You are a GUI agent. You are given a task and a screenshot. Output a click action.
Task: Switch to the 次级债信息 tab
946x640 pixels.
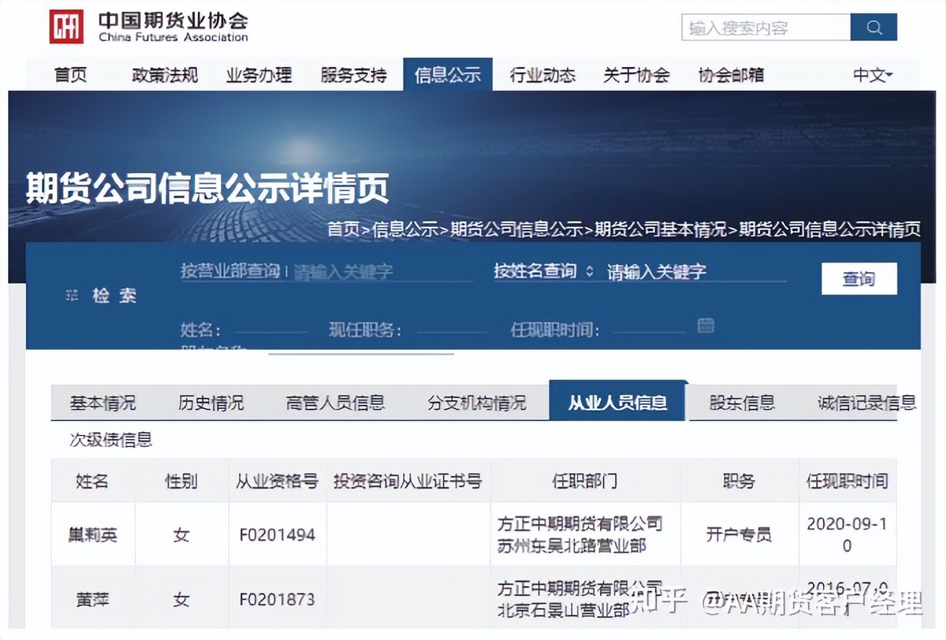[x=111, y=440]
